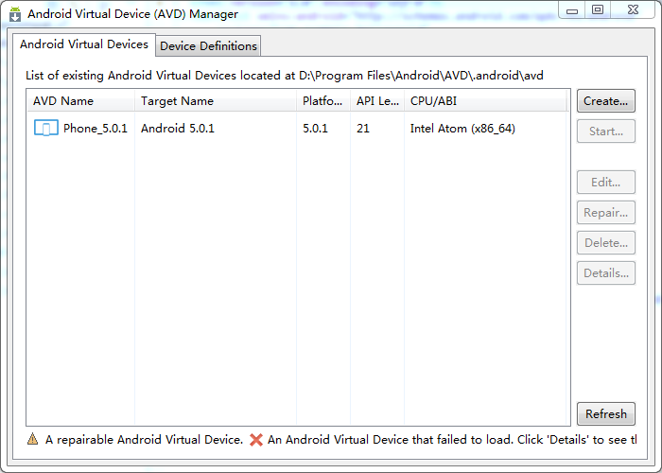Image resolution: width=662 pixels, height=473 pixels.
Task: Sort by the Target Name column header
Action: pyautogui.click(x=216, y=101)
